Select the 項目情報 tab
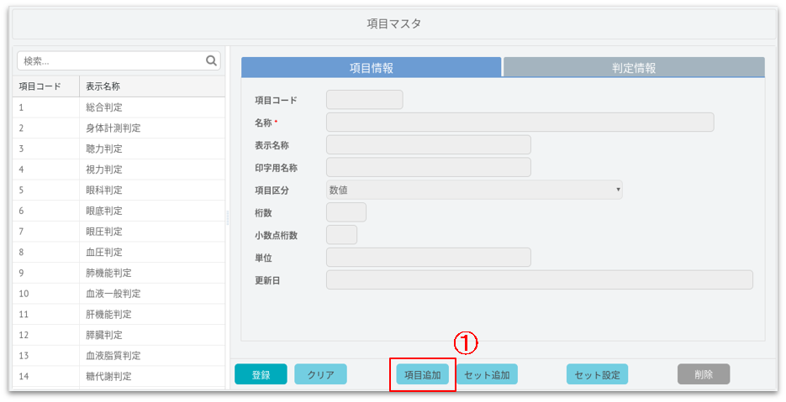This screenshot has height=402, width=786. [371, 68]
